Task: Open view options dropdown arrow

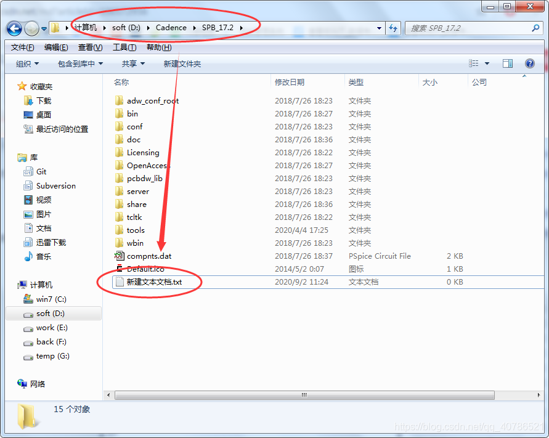Action: point(487,63)
